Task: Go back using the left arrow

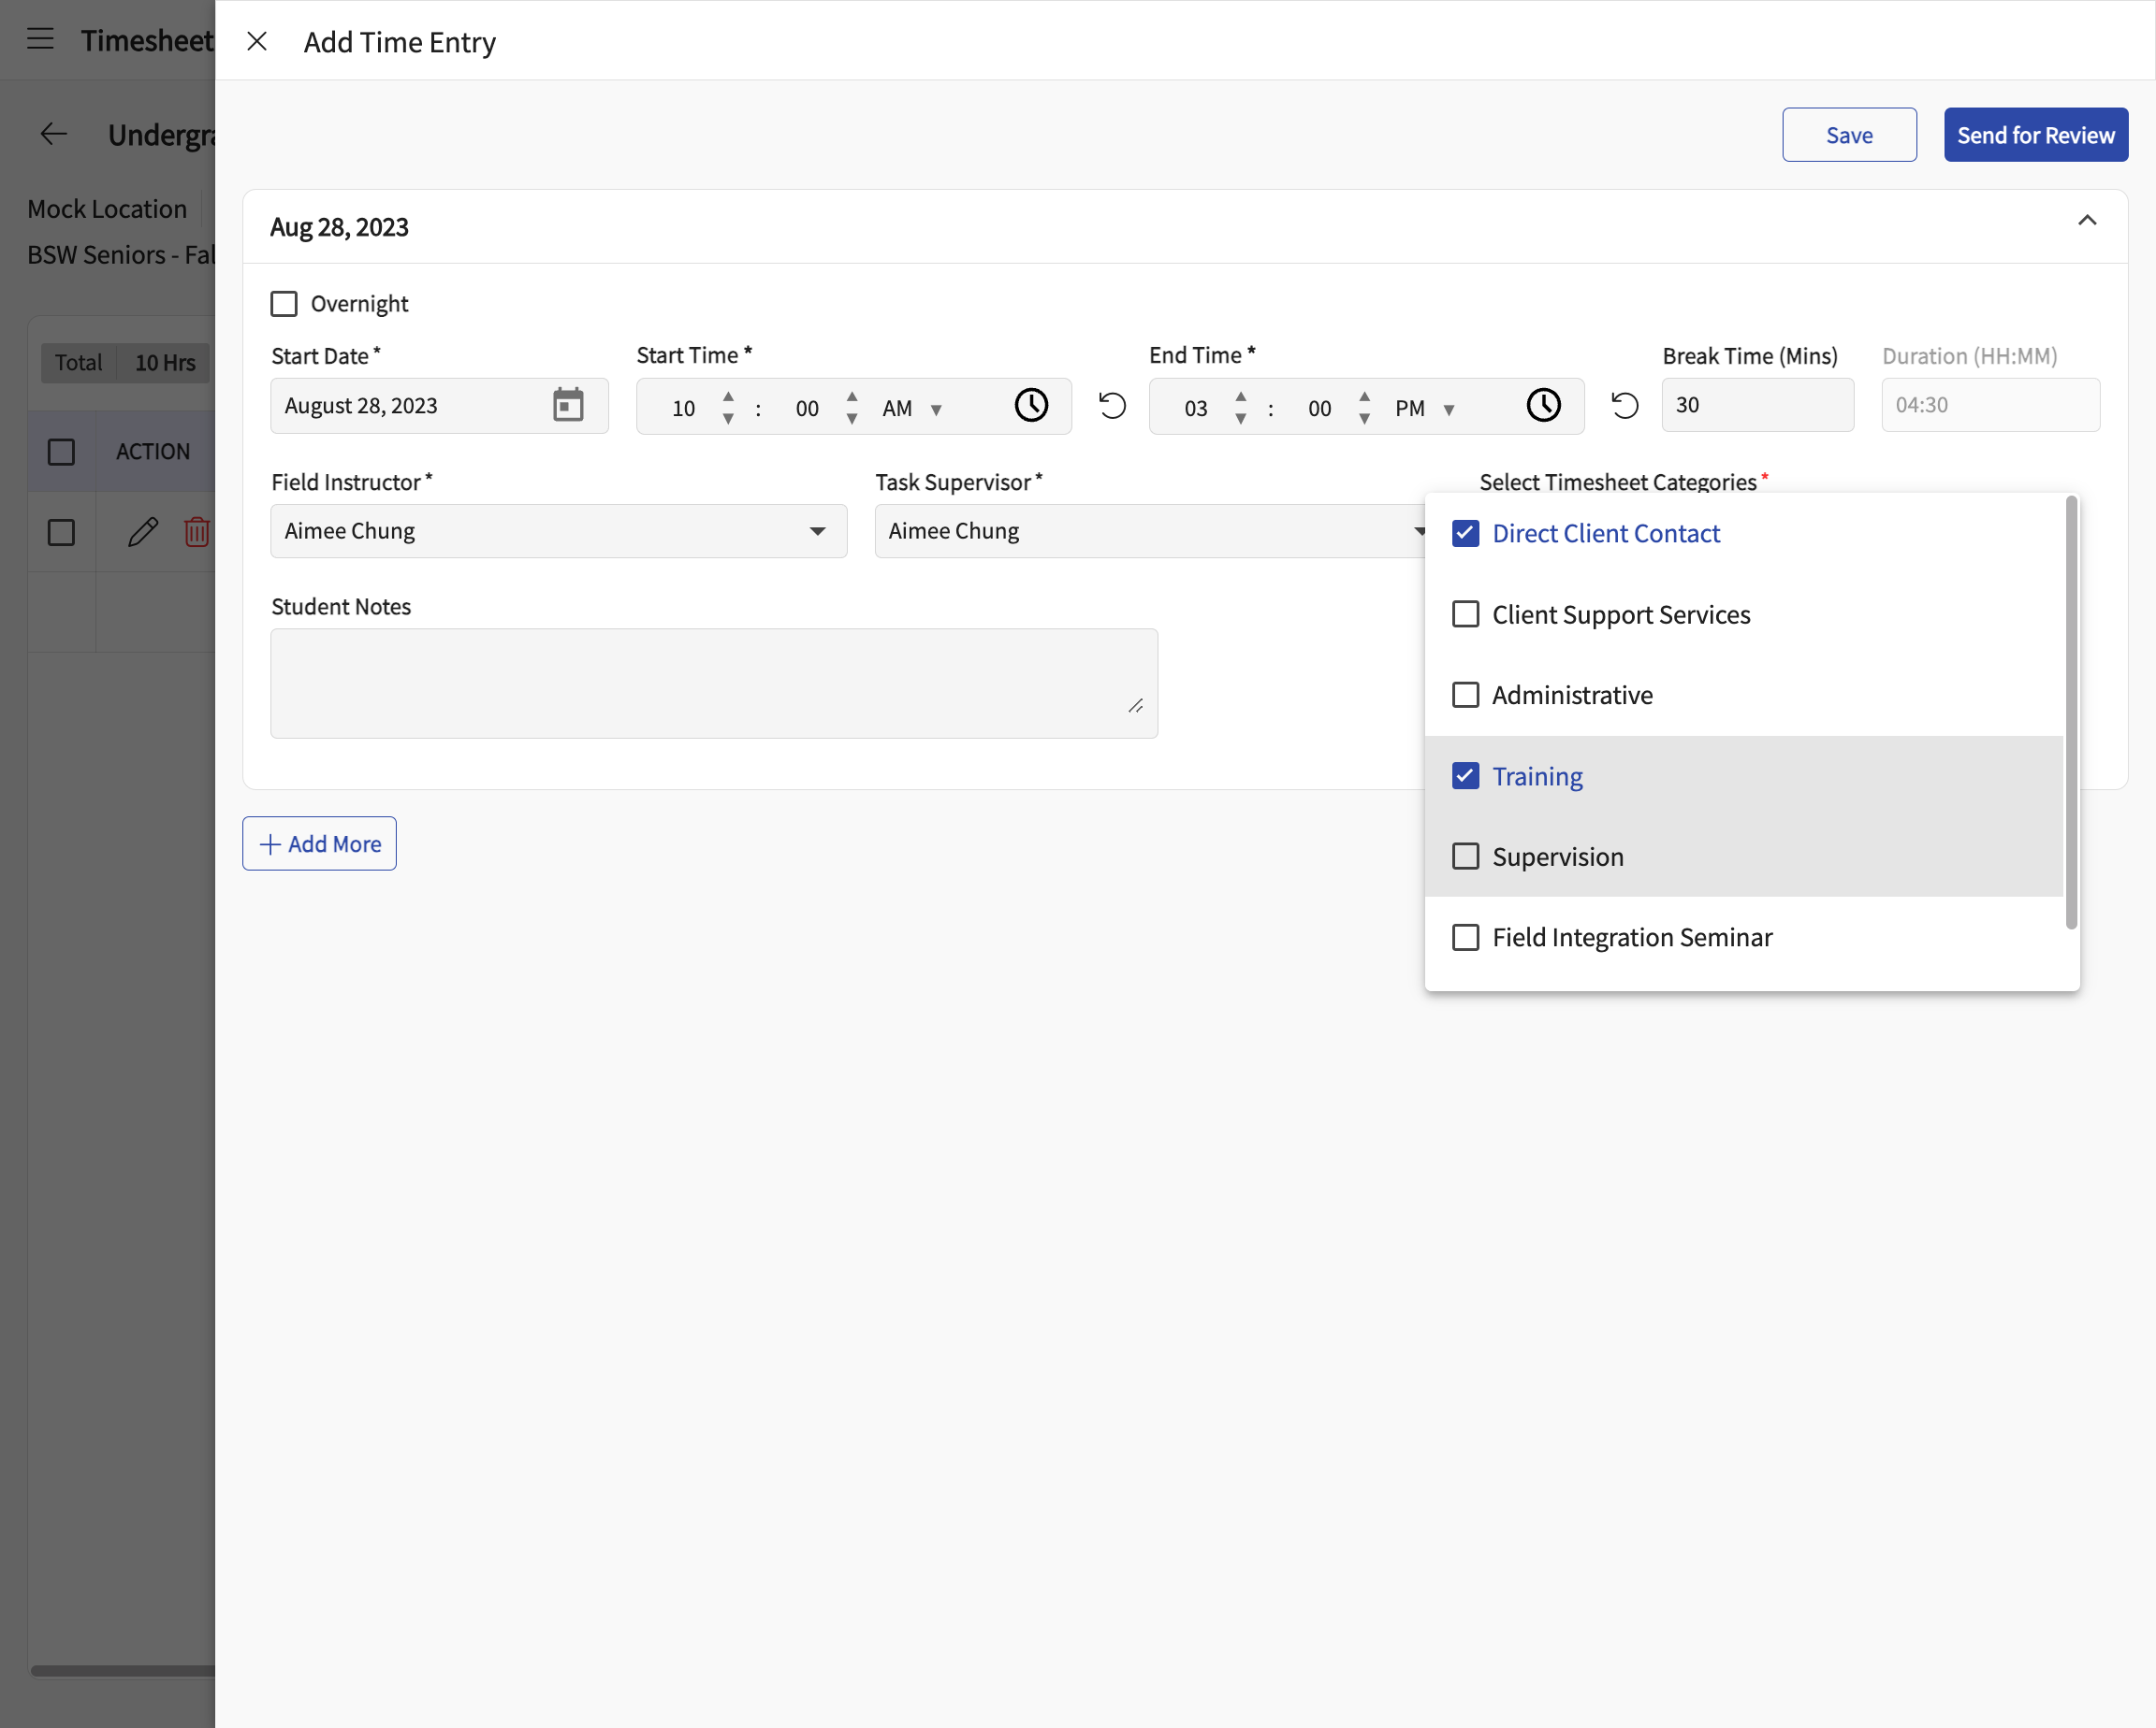Action: point(53,134)
